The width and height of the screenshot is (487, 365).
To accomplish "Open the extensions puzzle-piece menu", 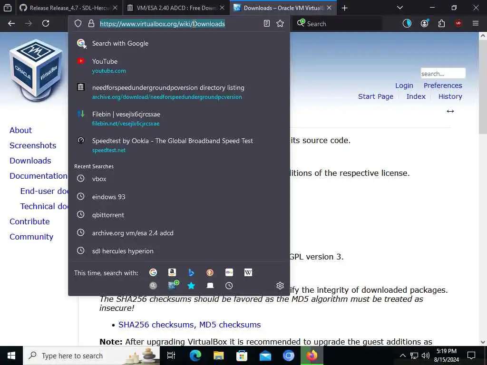I will (x=441, y=23).
